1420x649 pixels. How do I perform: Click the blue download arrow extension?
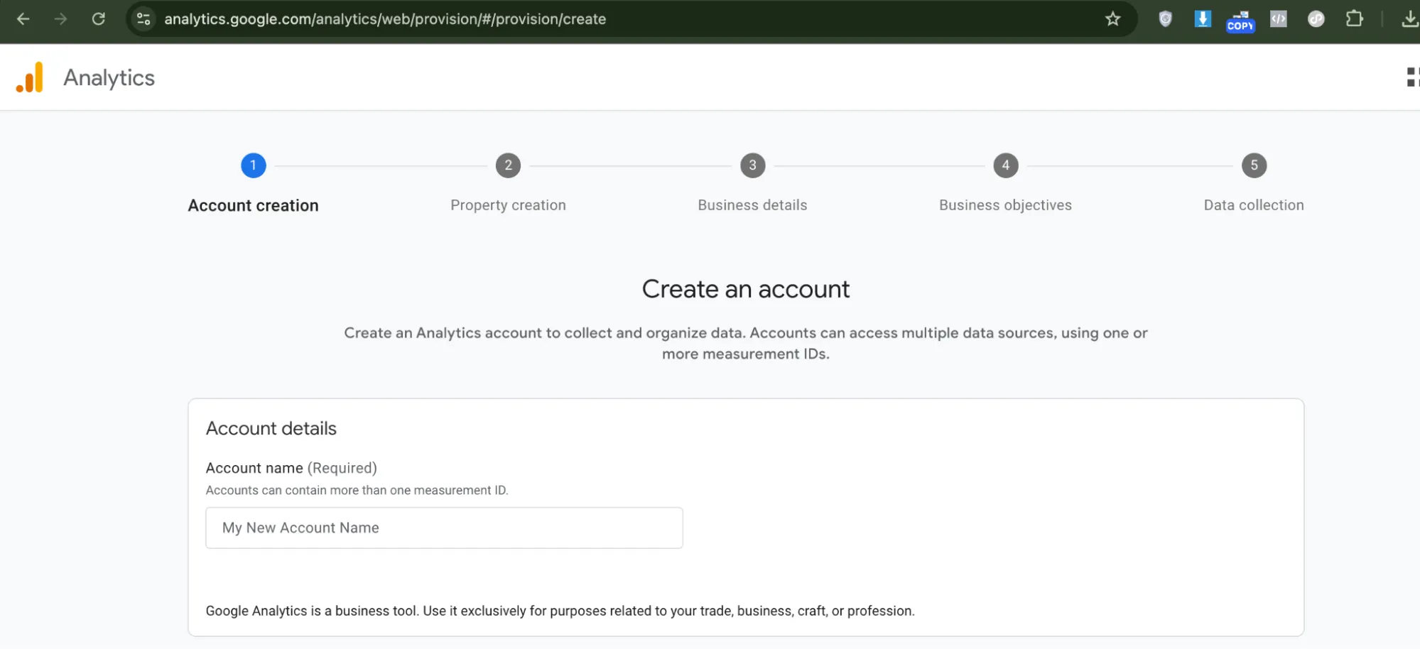point(1202,19)
